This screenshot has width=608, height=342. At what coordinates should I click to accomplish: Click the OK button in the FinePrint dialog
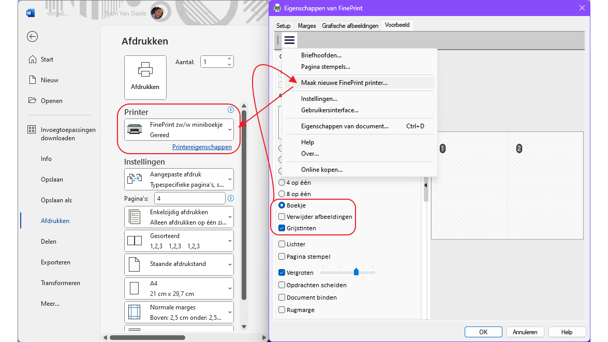(x=483, y=332)
